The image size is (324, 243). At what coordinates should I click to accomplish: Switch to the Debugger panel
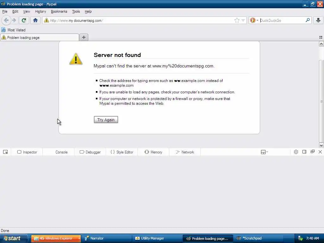[90, 152]
